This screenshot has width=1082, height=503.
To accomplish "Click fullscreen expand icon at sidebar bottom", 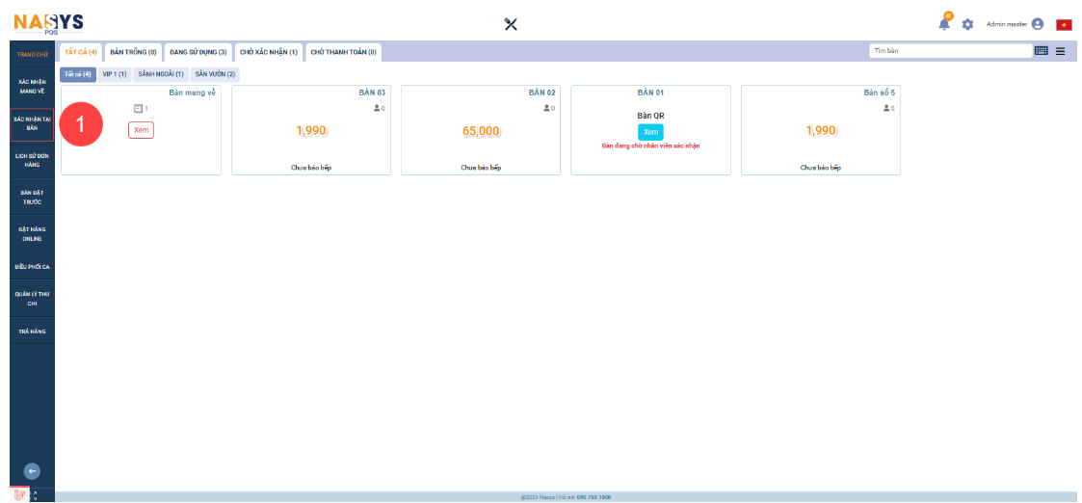I will 34,495.
